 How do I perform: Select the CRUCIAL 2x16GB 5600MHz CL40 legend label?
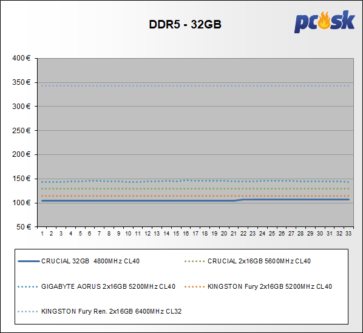[x=259, y=261]
